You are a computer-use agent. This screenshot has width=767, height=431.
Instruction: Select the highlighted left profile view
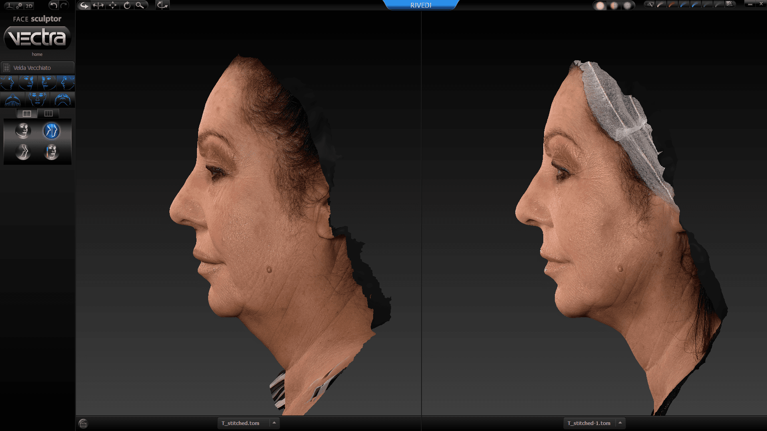66,83
